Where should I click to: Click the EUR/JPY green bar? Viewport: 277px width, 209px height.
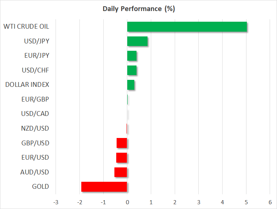pos(132,56)
